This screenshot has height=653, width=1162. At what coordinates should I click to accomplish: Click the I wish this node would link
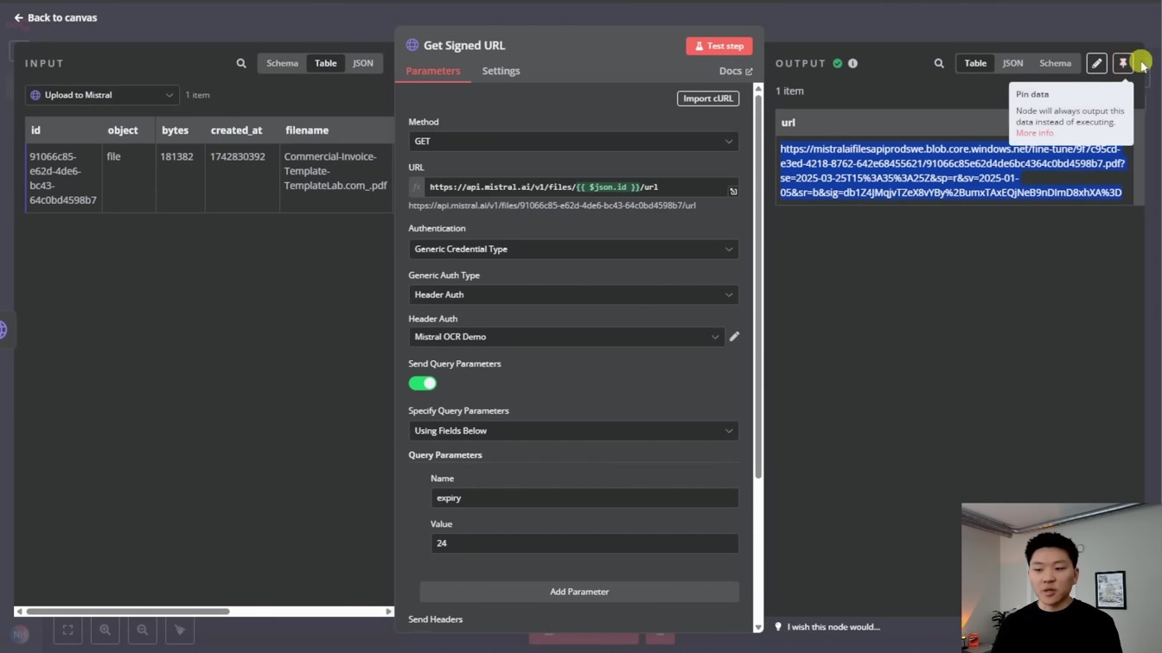tap(833, 627)
